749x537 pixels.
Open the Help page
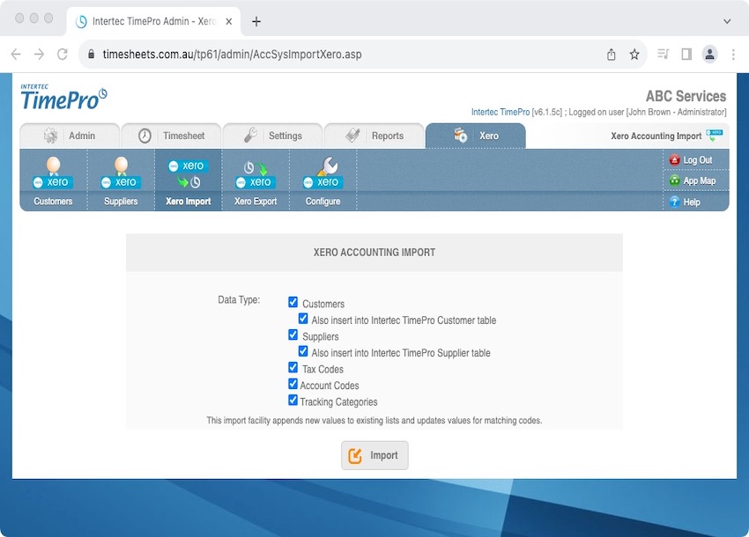[x=692, y=202]
